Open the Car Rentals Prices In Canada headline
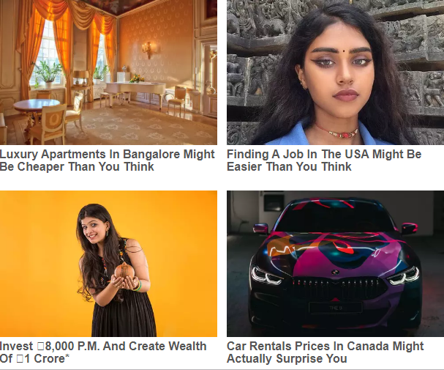This screenshot has height=370, width=444. [x=325, y=352]
